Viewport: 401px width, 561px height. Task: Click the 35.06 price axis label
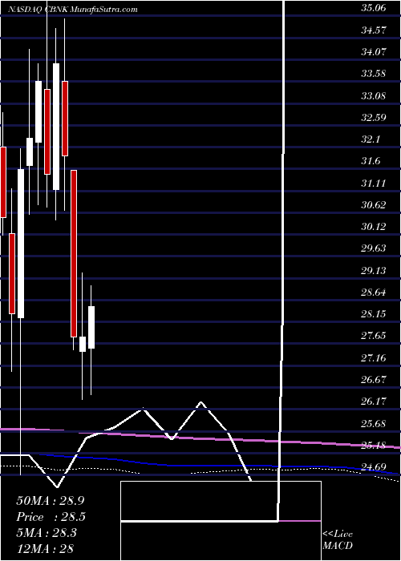click(x=373, y=8)
